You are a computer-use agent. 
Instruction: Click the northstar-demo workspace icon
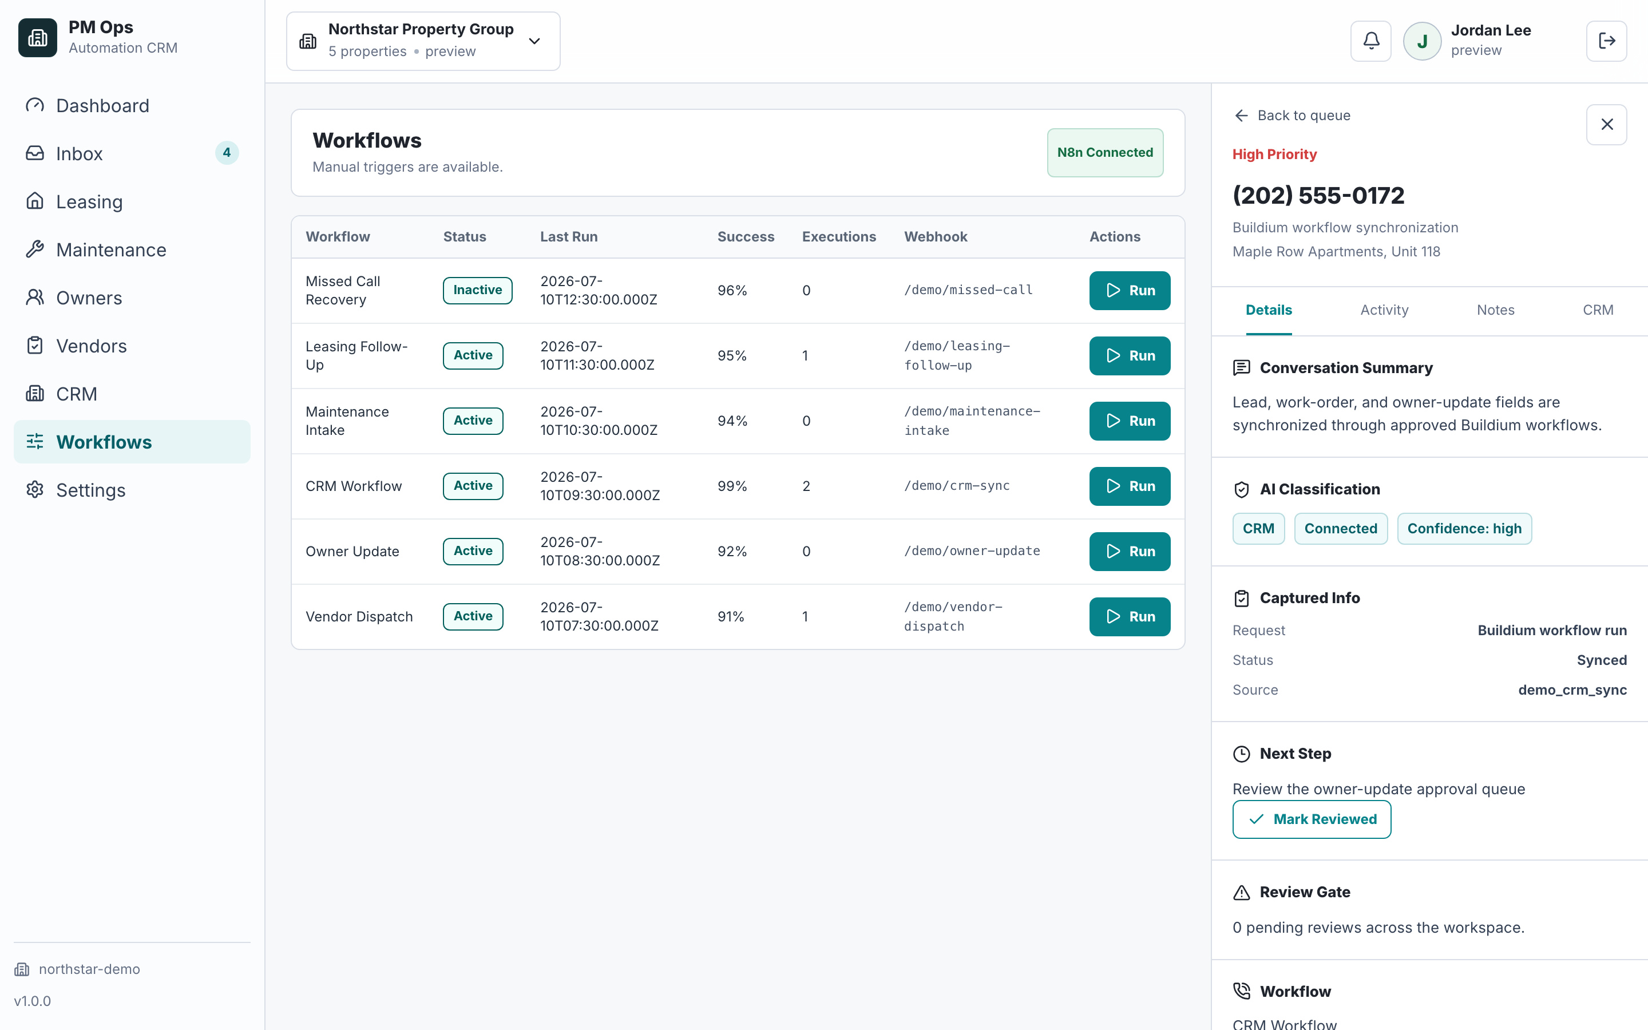click(x=22, y=969)
